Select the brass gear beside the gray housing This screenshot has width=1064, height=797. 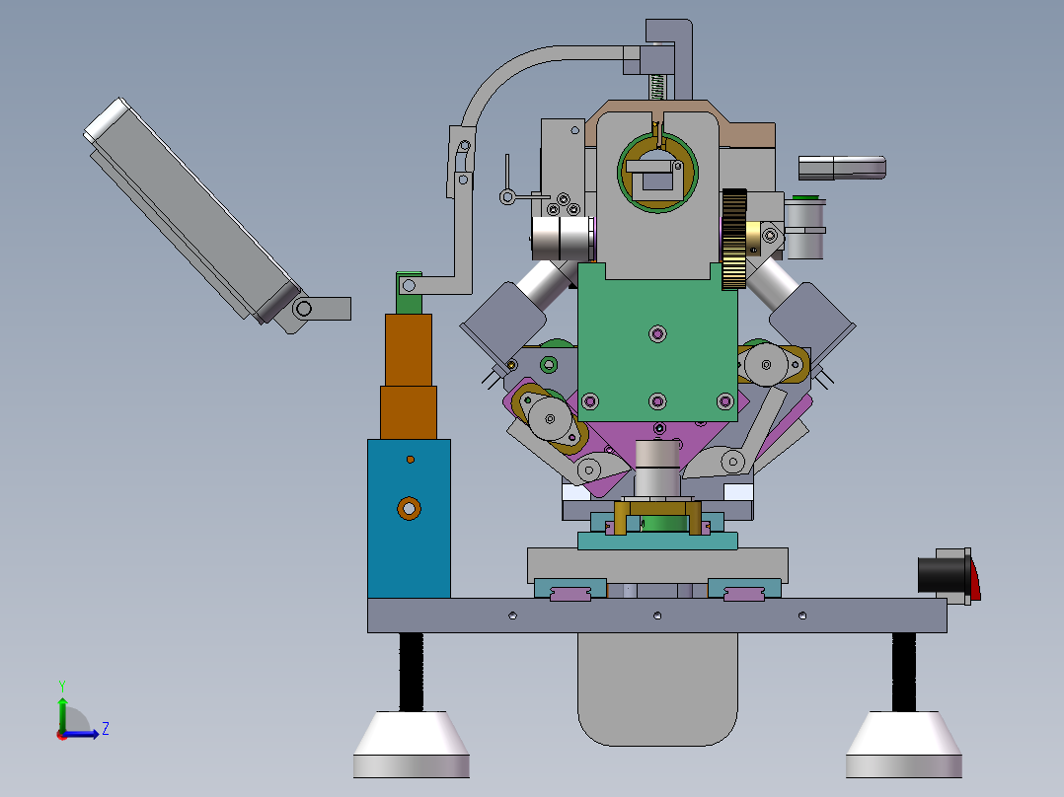733,239
